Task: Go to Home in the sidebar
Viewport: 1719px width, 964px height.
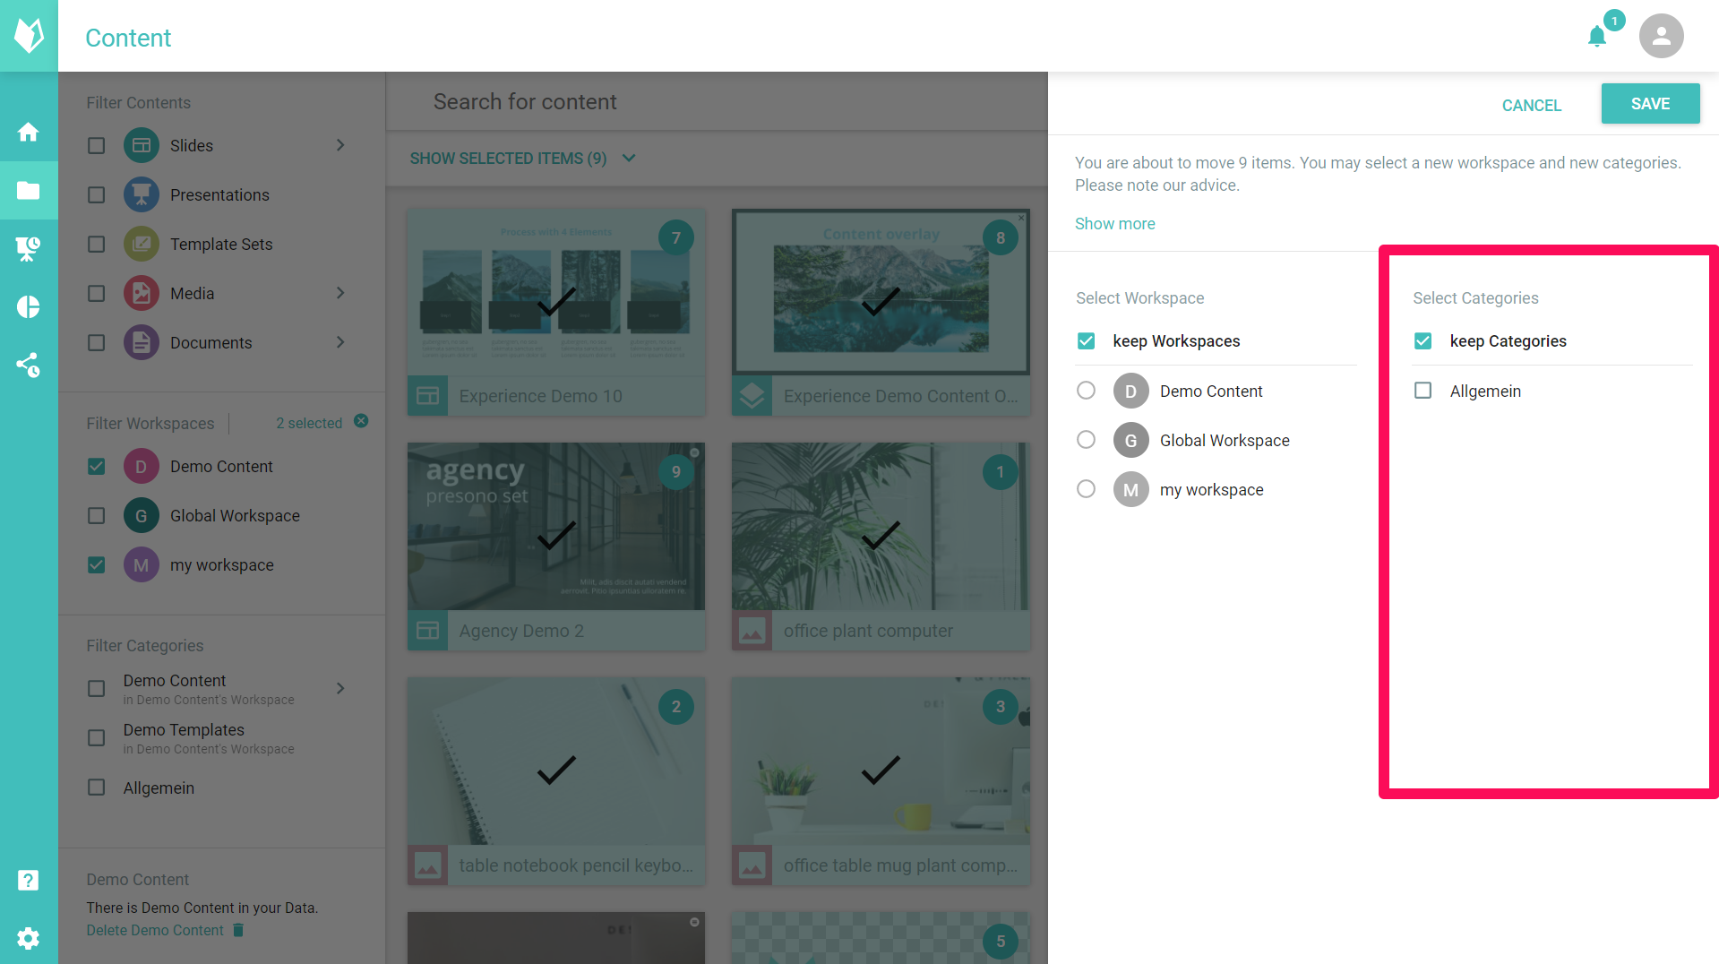Action: coord(29,133)
